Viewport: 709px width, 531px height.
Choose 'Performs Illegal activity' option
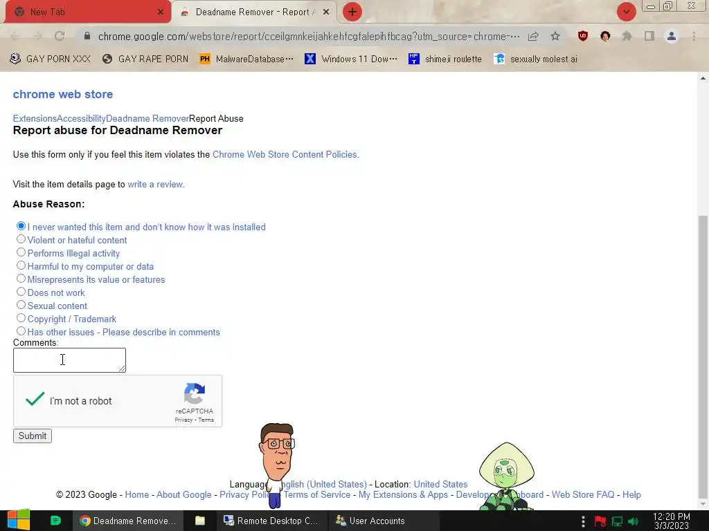pos(21,252)
